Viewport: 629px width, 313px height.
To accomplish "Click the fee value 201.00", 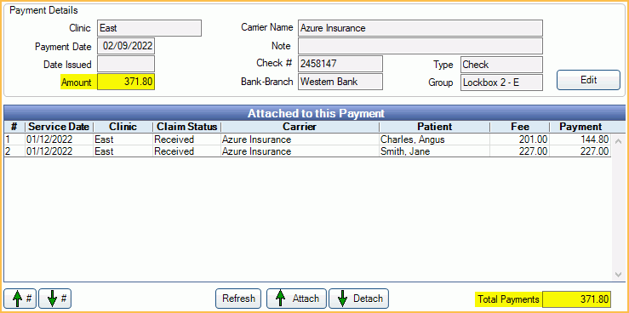I will (x=534, y=139).
